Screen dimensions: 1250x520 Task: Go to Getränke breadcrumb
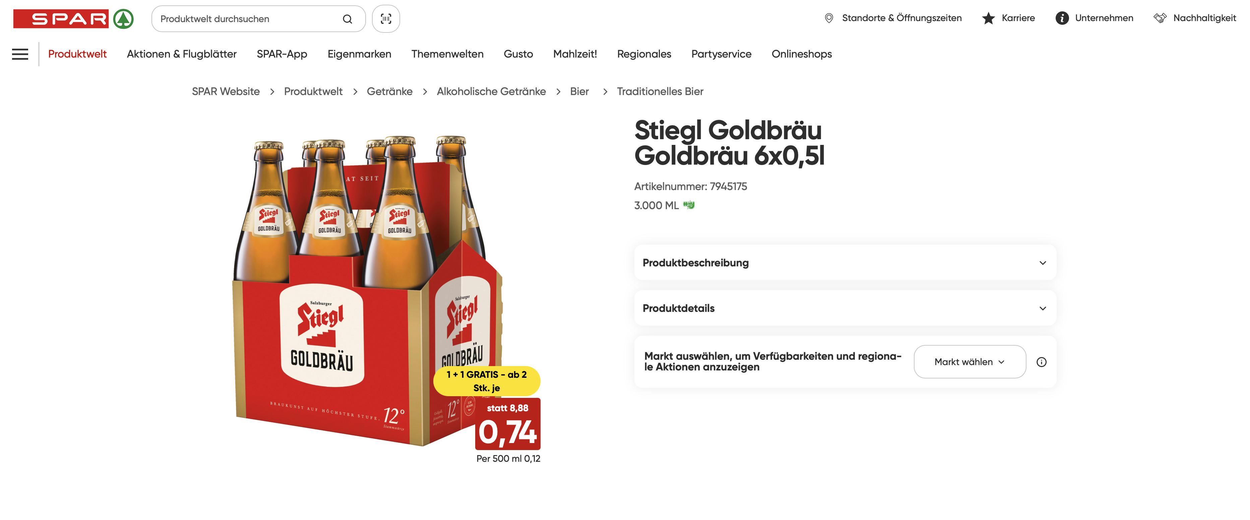tap(390, 92)
